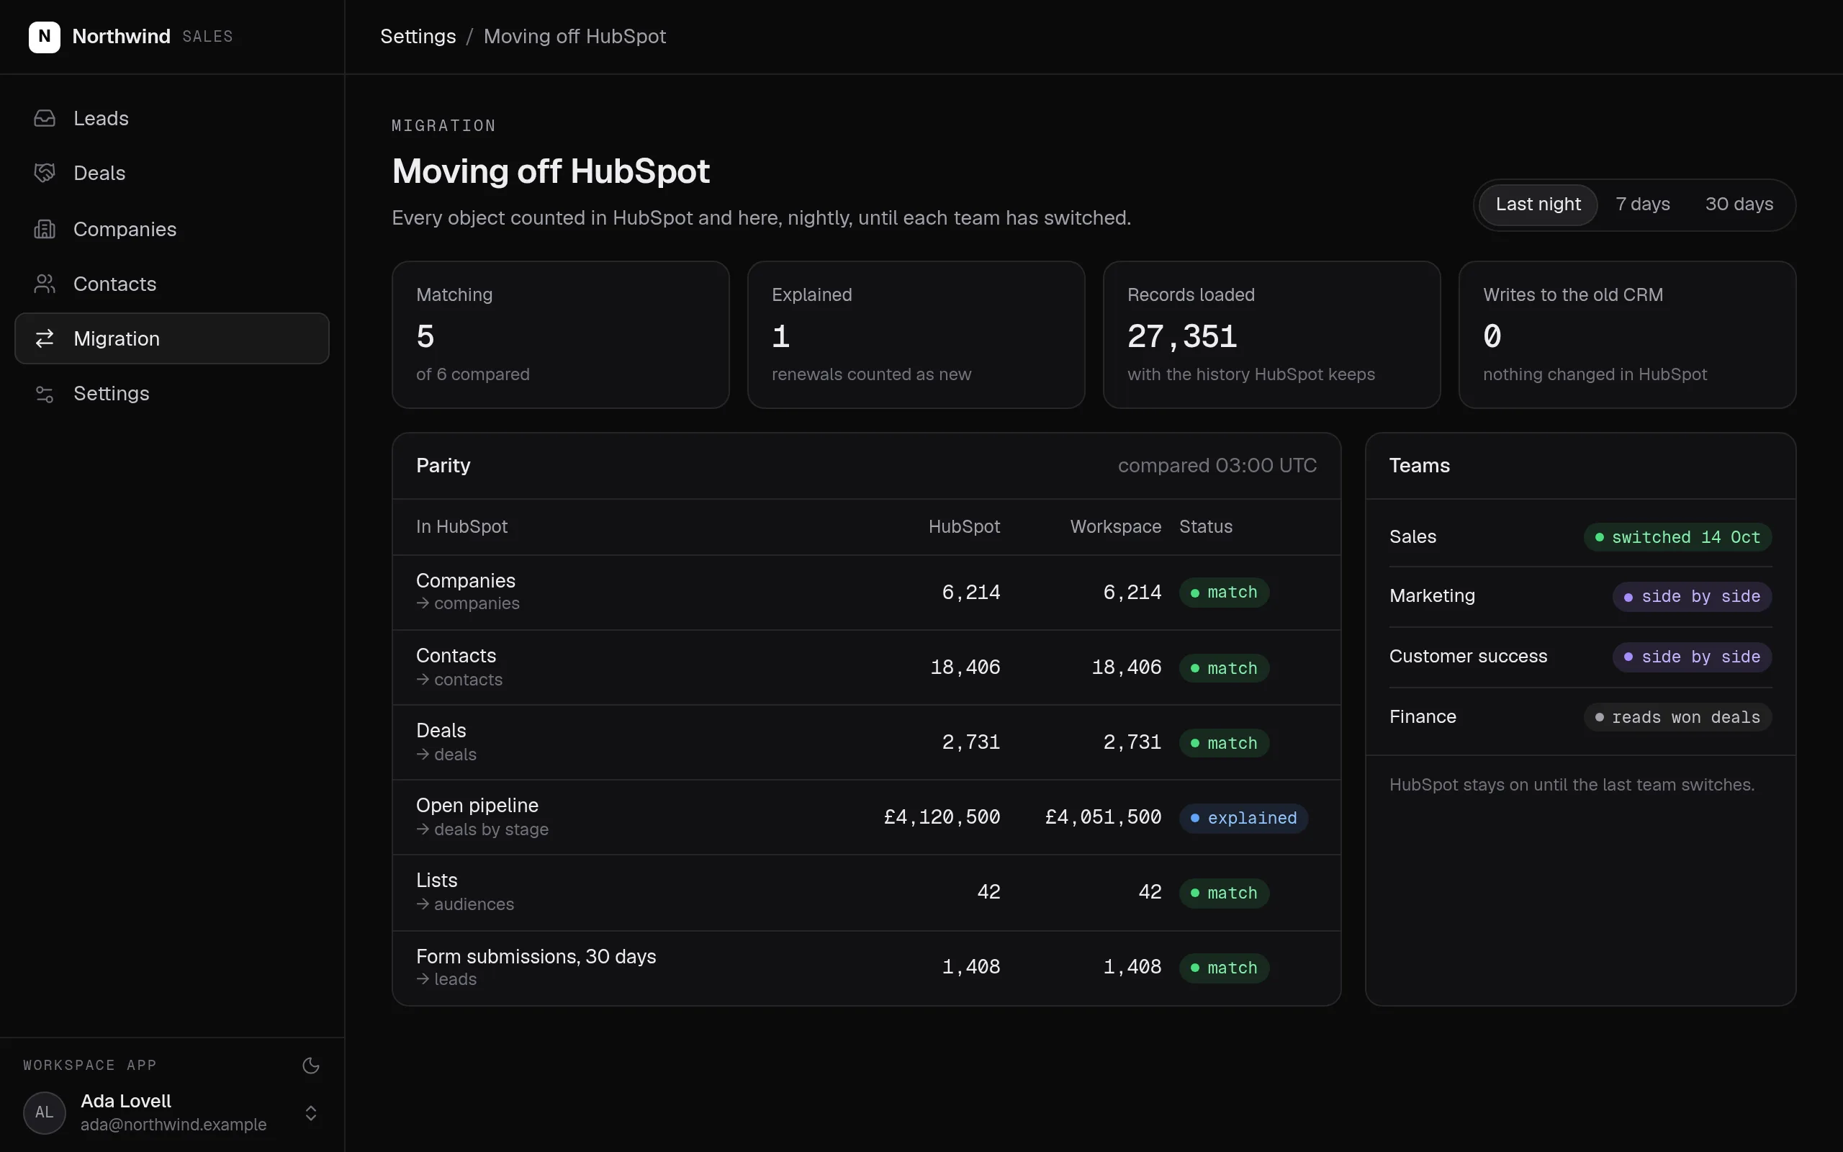Click the switched 14 Oct badge

click(x=1677, y=537)
